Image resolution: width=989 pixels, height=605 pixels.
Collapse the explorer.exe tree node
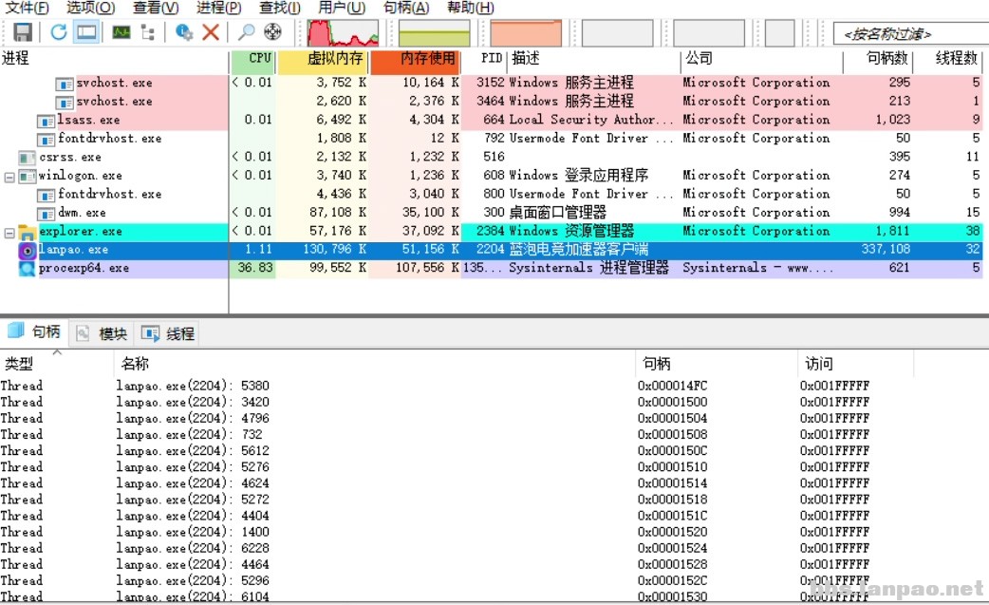click(x=9, y=232)
